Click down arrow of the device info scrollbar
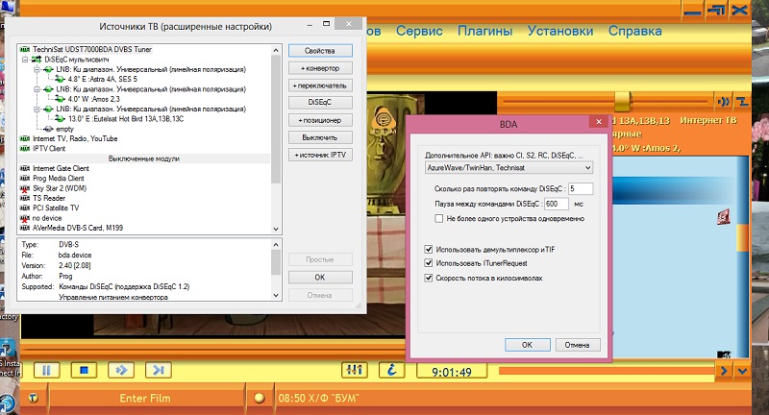769x415 pixels. click(276, 296)
